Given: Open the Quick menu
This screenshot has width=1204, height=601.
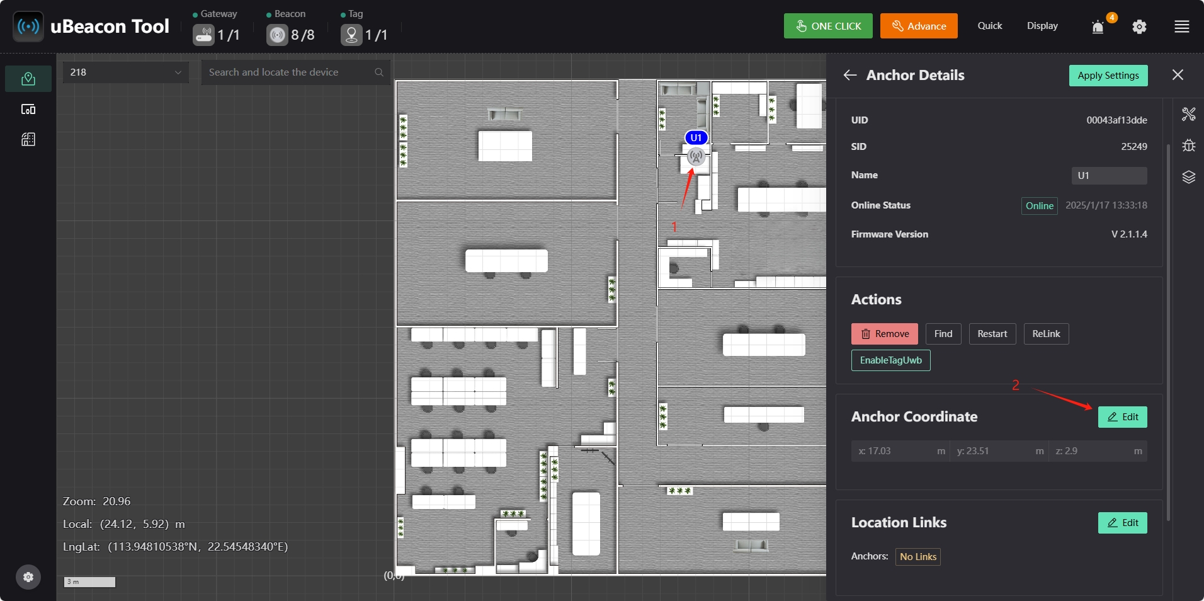Looking at the screenshot, I should point(990,26).
